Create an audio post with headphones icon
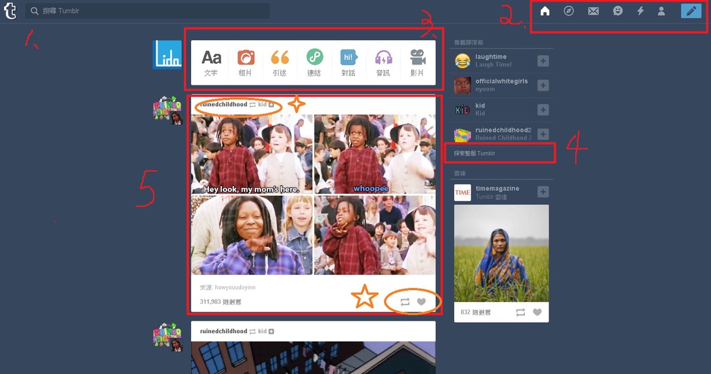 click(383, 63)
